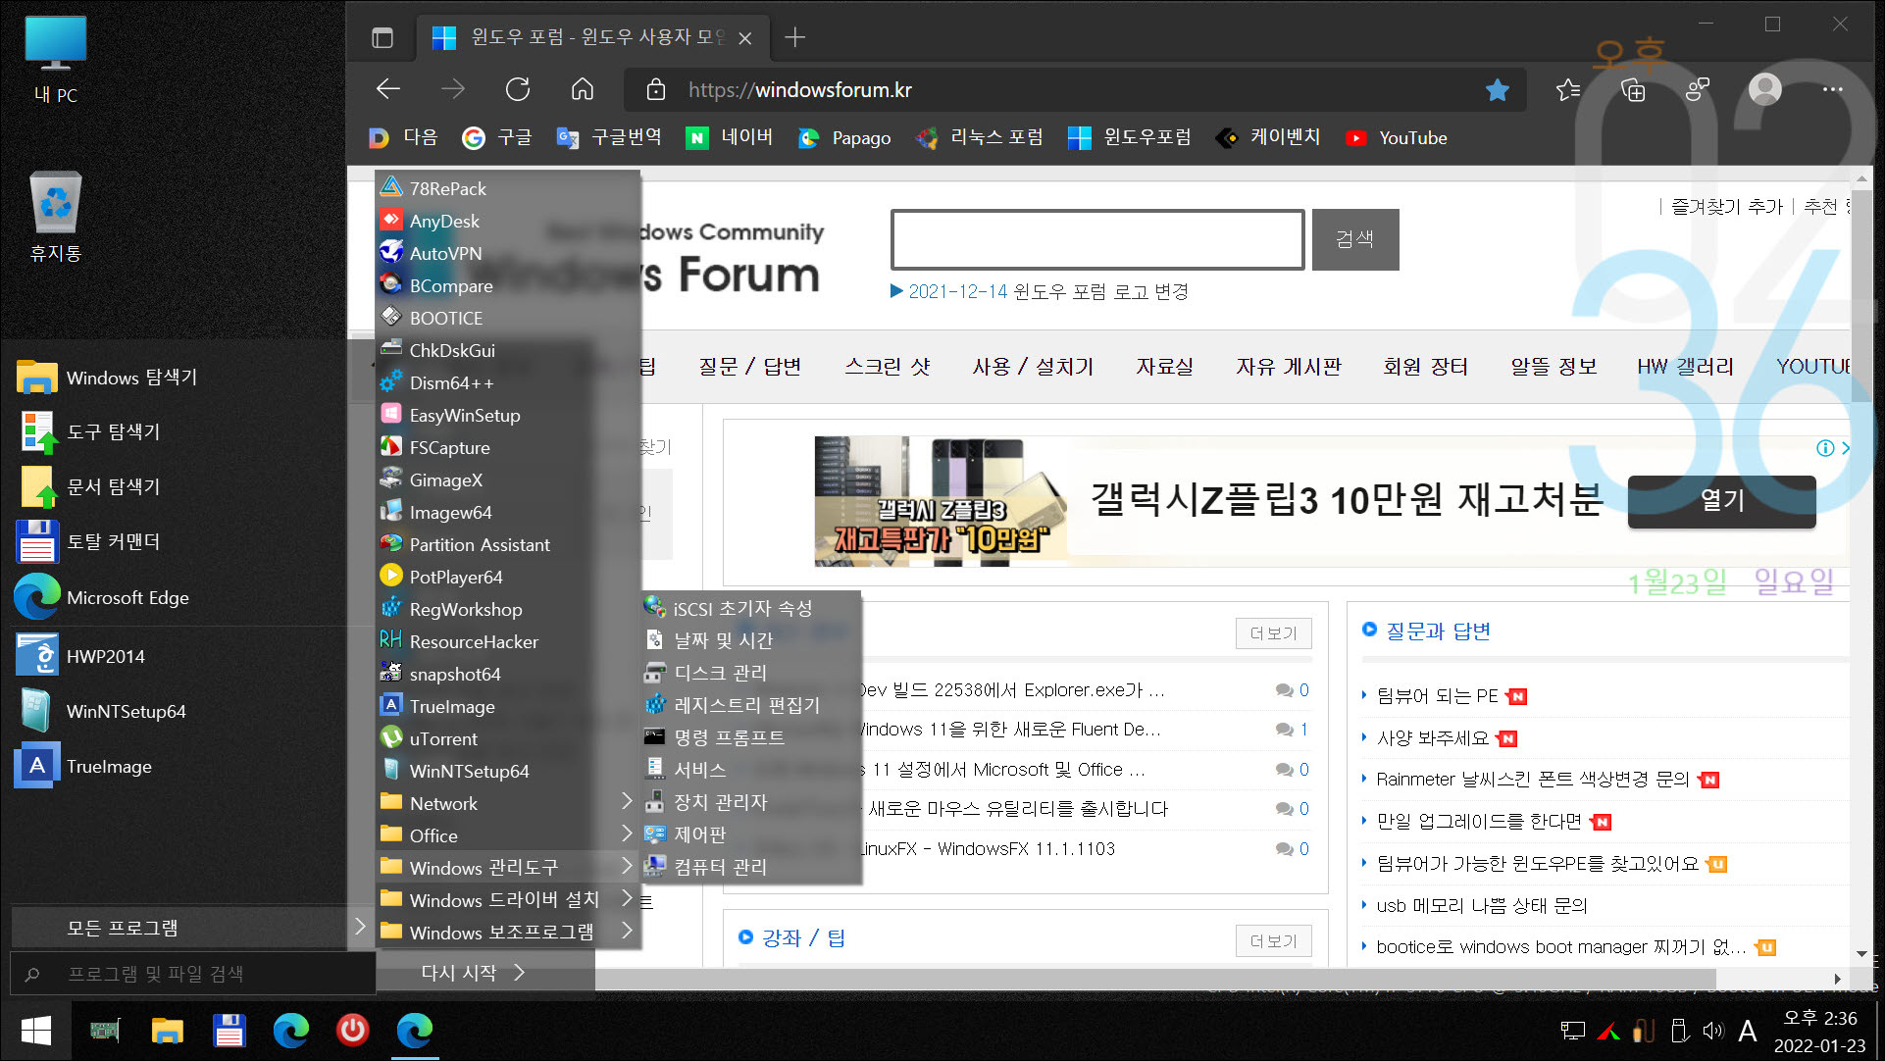This screenshot has height=1061, width=1885.
Task: Launch AnyDesk from the start menu
Action: 507,221
